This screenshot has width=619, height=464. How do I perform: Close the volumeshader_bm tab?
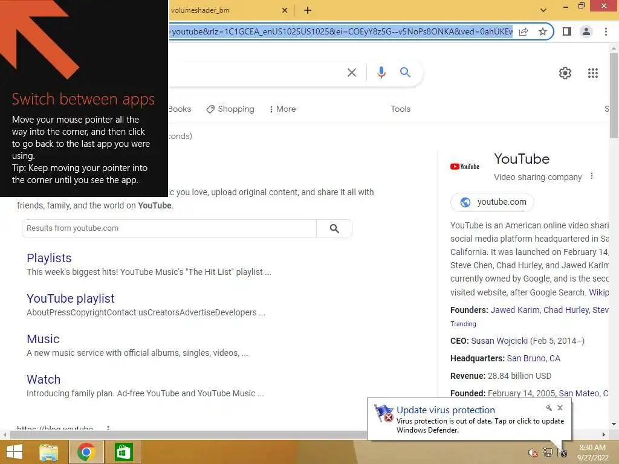pyautogui.click(x=285, y=11)
